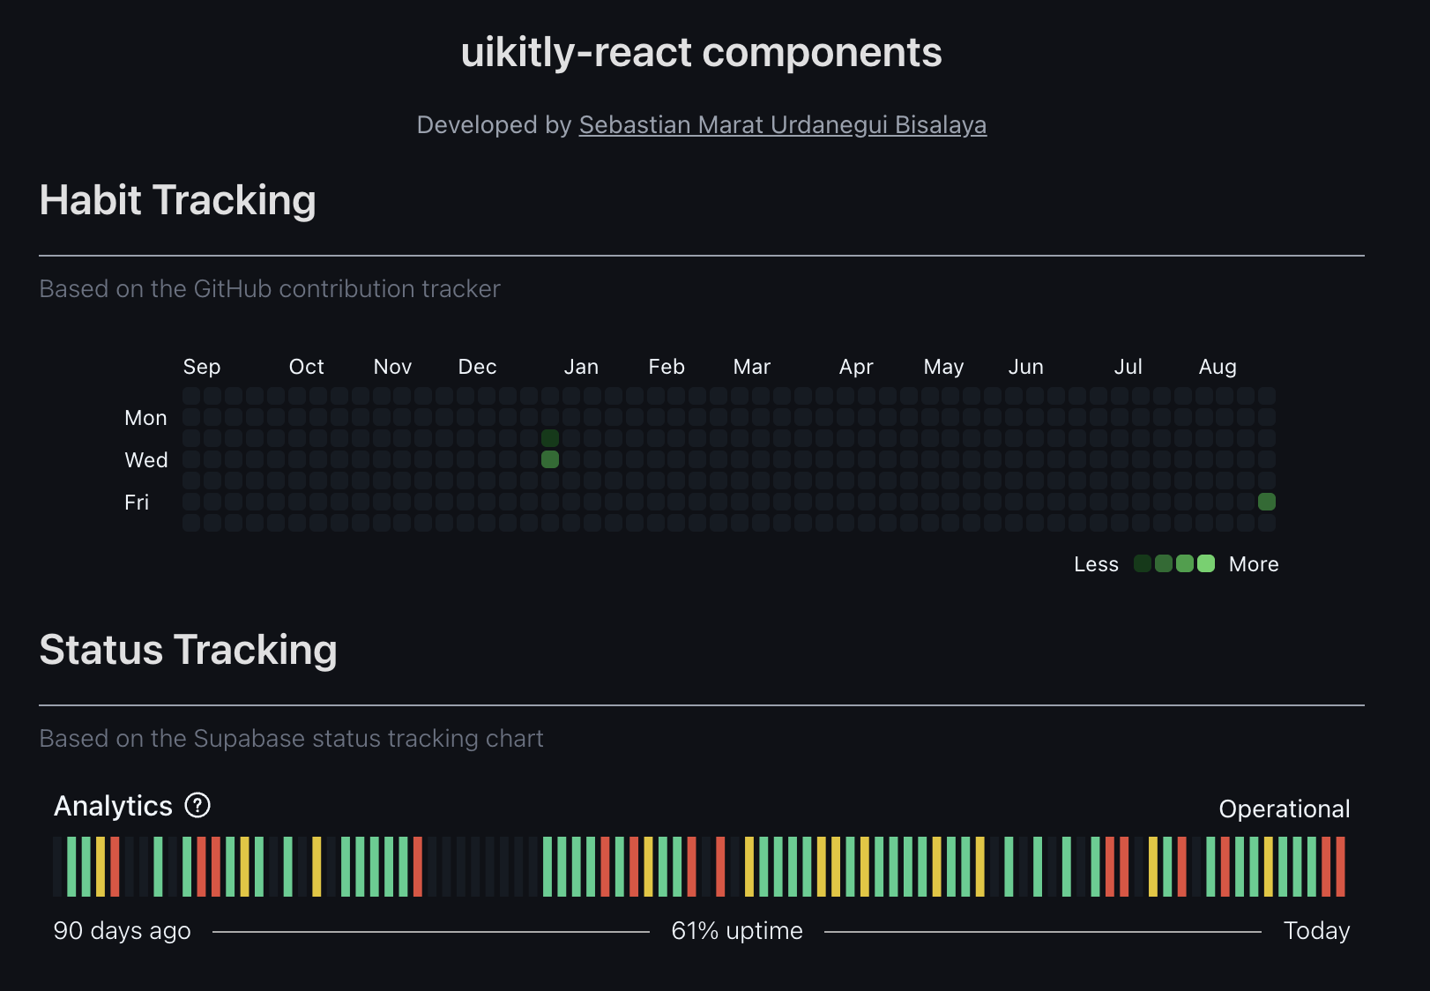The image size is (1430, 991).
Task: Click the 'Status Tracking' heading
Action: [189, 650]
